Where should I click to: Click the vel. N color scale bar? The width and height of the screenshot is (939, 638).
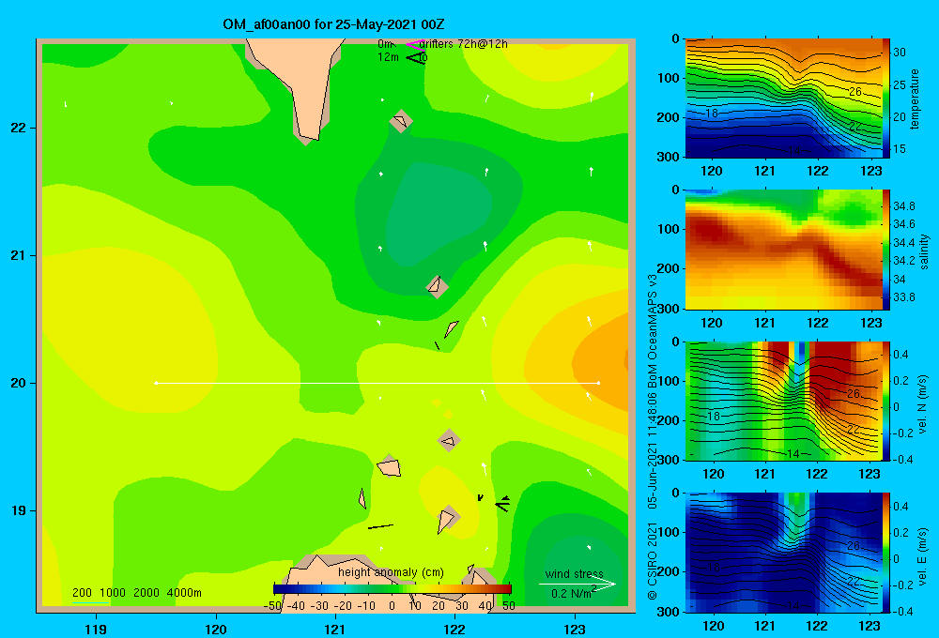coord(886,401)
